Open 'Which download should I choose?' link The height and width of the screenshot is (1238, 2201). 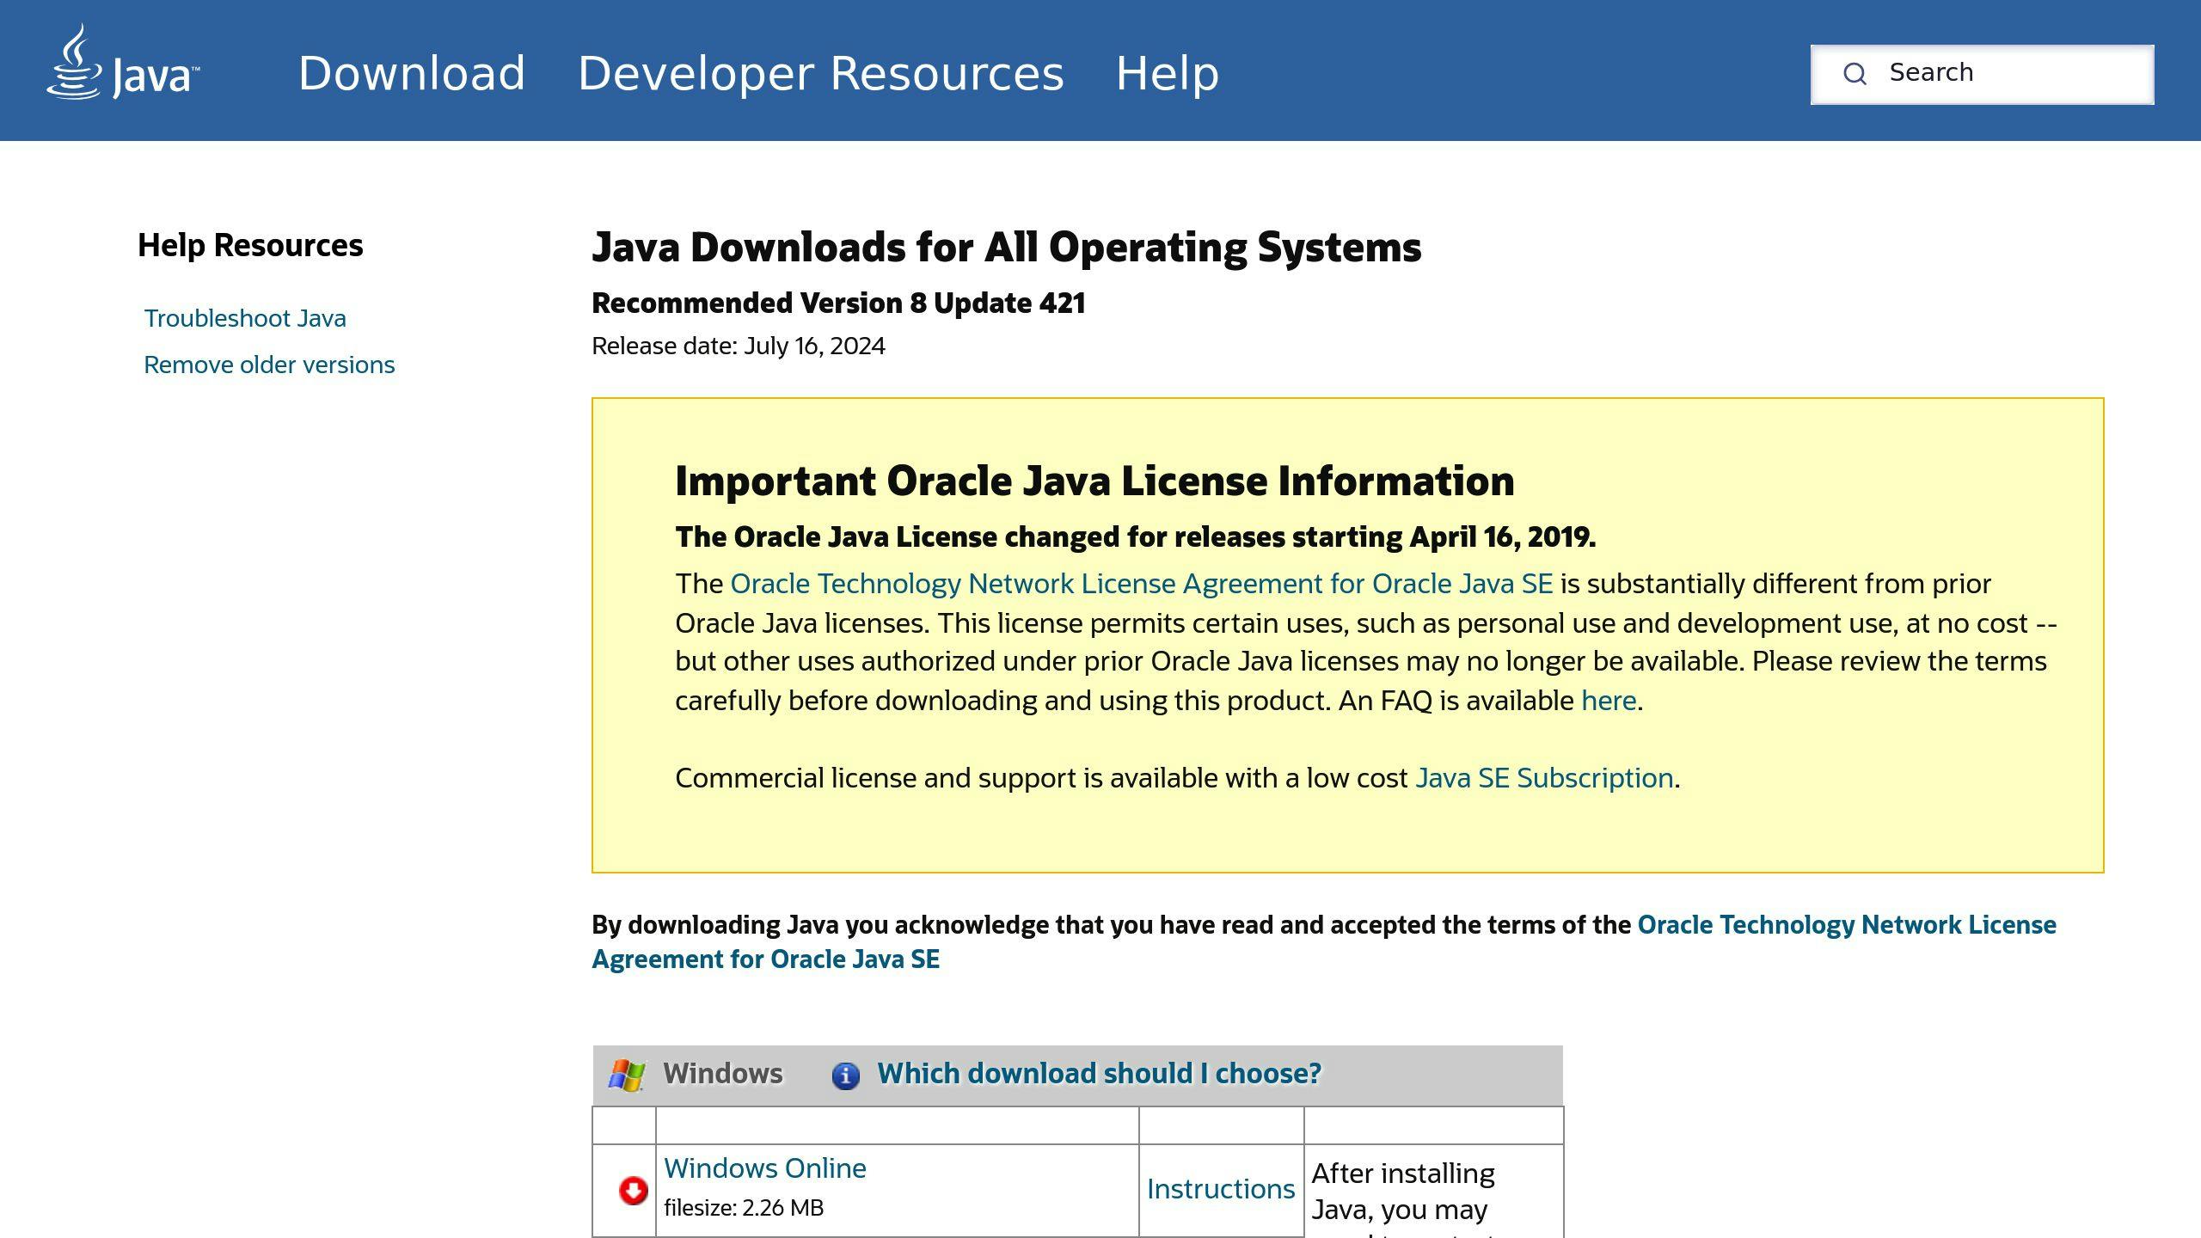[1099, 1074]
